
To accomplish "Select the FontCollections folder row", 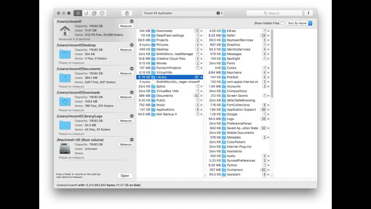I will pyautogui.click(x=239, y=105).
